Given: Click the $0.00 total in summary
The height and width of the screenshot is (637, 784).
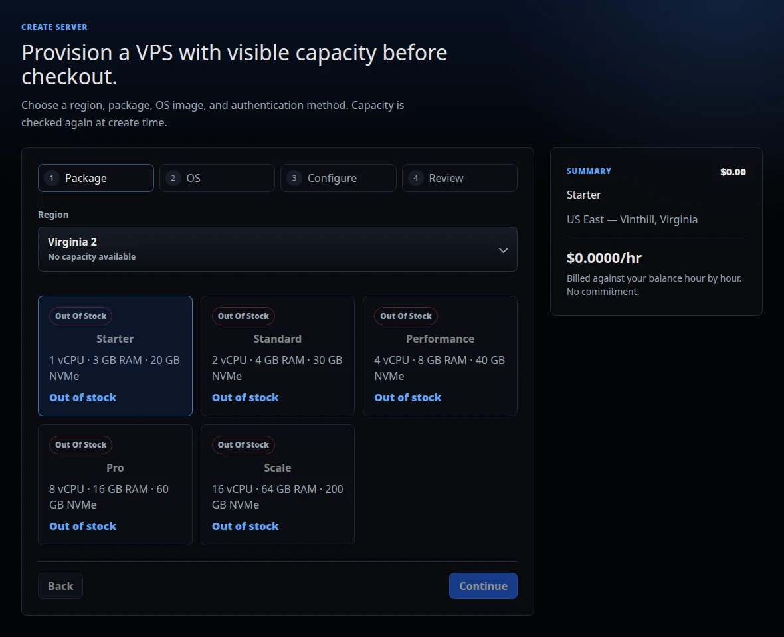Looking at the screenshot, I should click(x=733, y=172).
